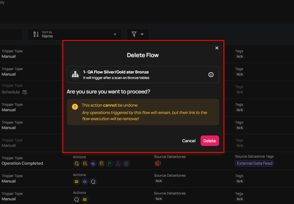294x204 pixels.
Task: Click the purple webhook action icon
Action: point(118,164)
